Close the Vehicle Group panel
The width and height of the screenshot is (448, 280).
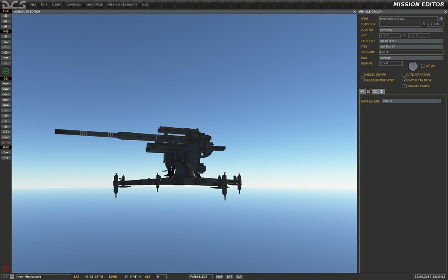click(x=445, y=12)
